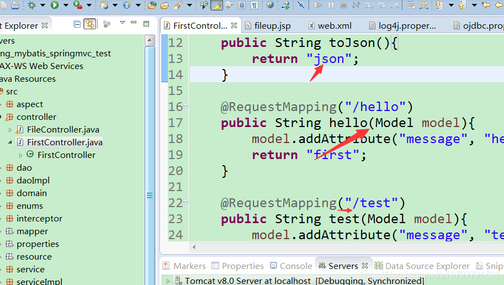Open the New Servlet dropdown arrow

[138, 5]
